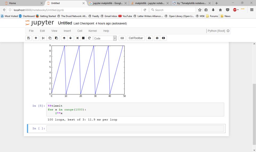Viewport: 256px width, 152px height.
Task: Open the cell type Code dropdown
Action: (x=105, y=38)
